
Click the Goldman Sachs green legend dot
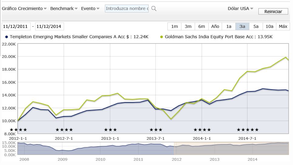(x=162, y=37)
